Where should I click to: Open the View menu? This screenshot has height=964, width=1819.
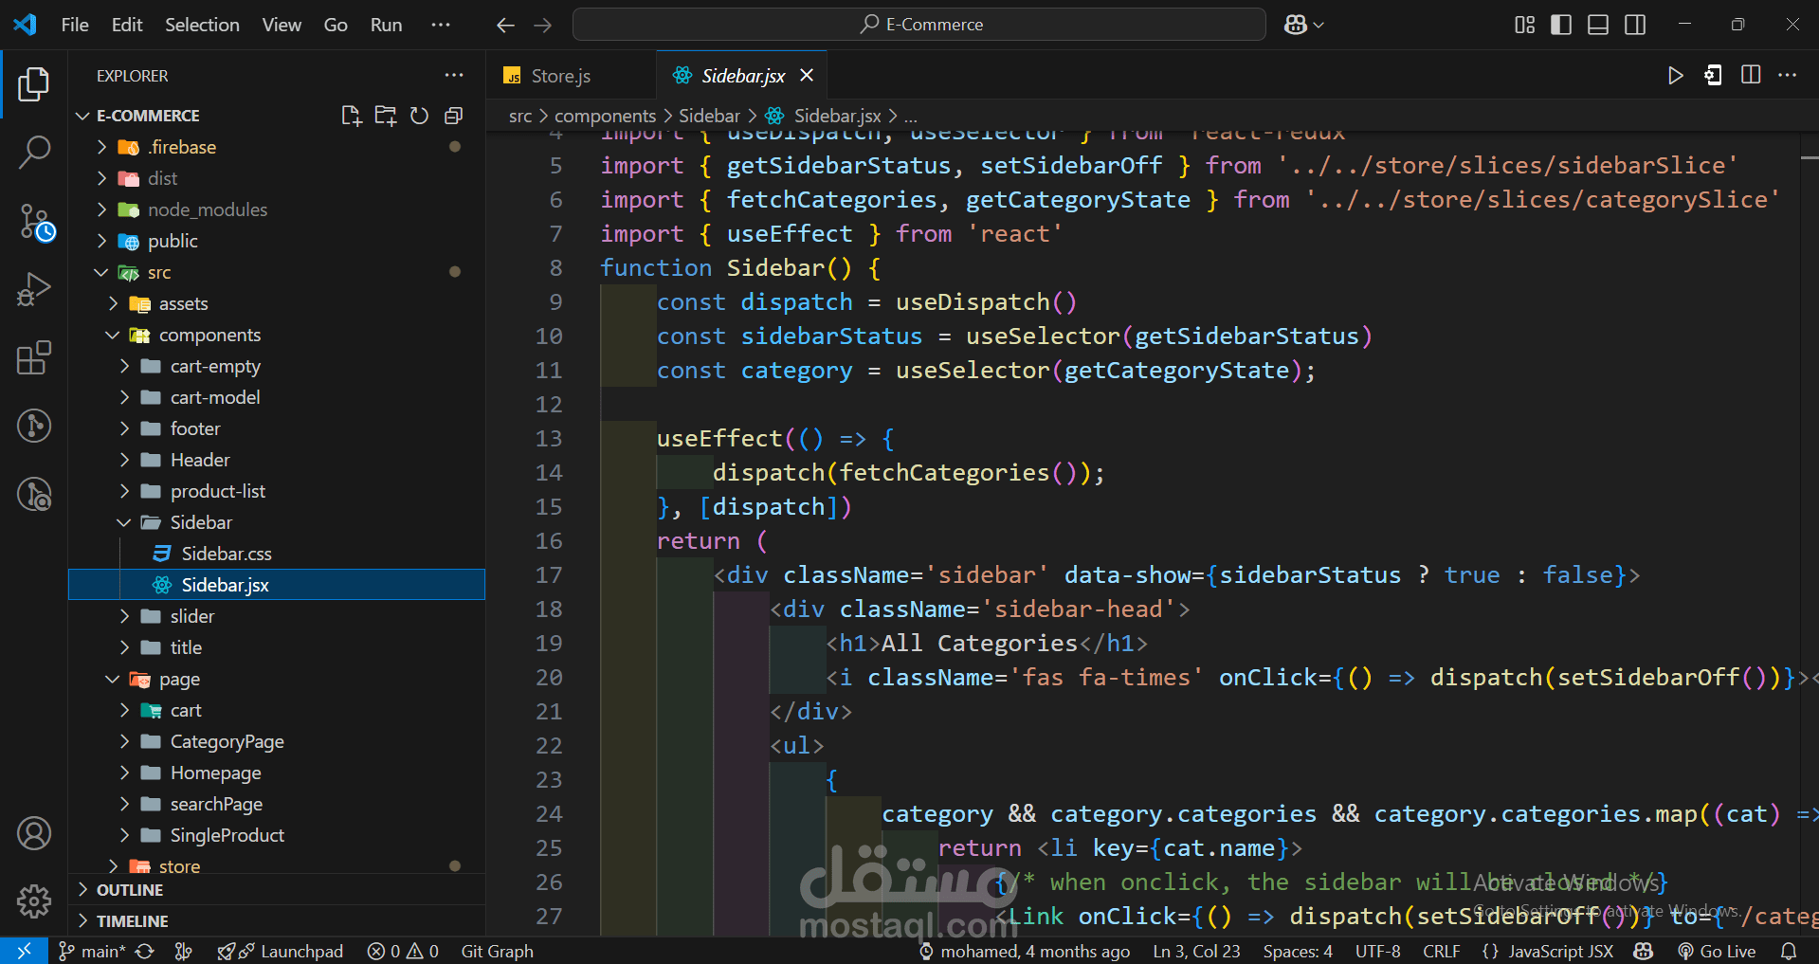click(282, 25)
